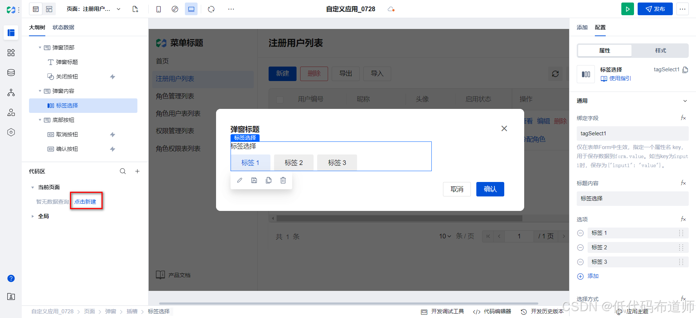Switch to 大纲树 tab

(x=37, y=27)
